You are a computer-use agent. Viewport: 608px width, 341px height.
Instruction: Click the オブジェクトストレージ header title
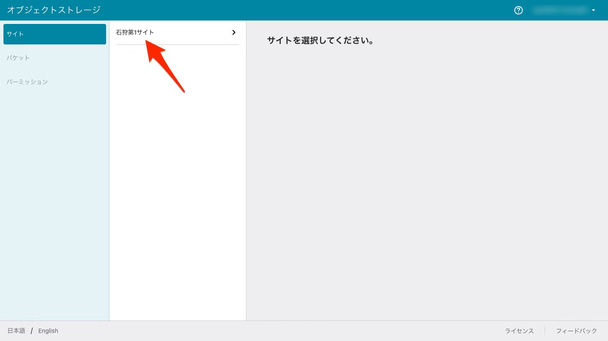(x=53, y=10)
